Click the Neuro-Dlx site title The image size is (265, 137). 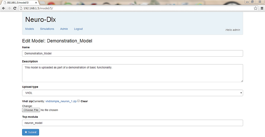40,20
